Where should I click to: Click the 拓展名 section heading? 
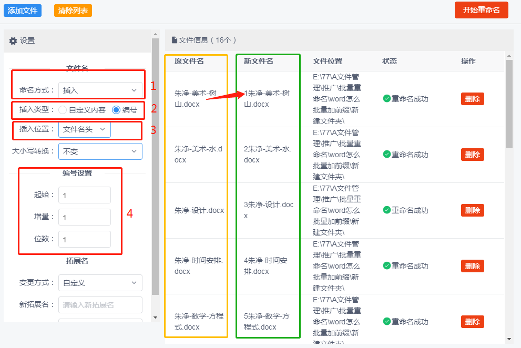click(77, 261)
